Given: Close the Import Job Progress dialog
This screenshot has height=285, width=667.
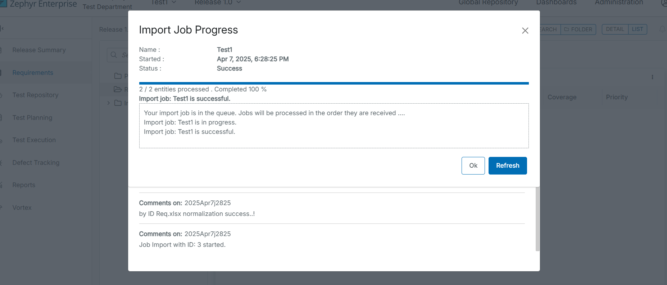Looking at the screenshot, I should coord(525,31).
